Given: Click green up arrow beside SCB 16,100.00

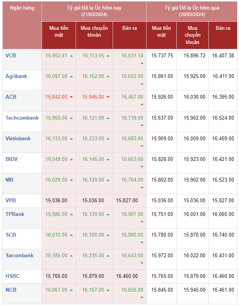Looking at the screenshot, I should click(108, 235).
